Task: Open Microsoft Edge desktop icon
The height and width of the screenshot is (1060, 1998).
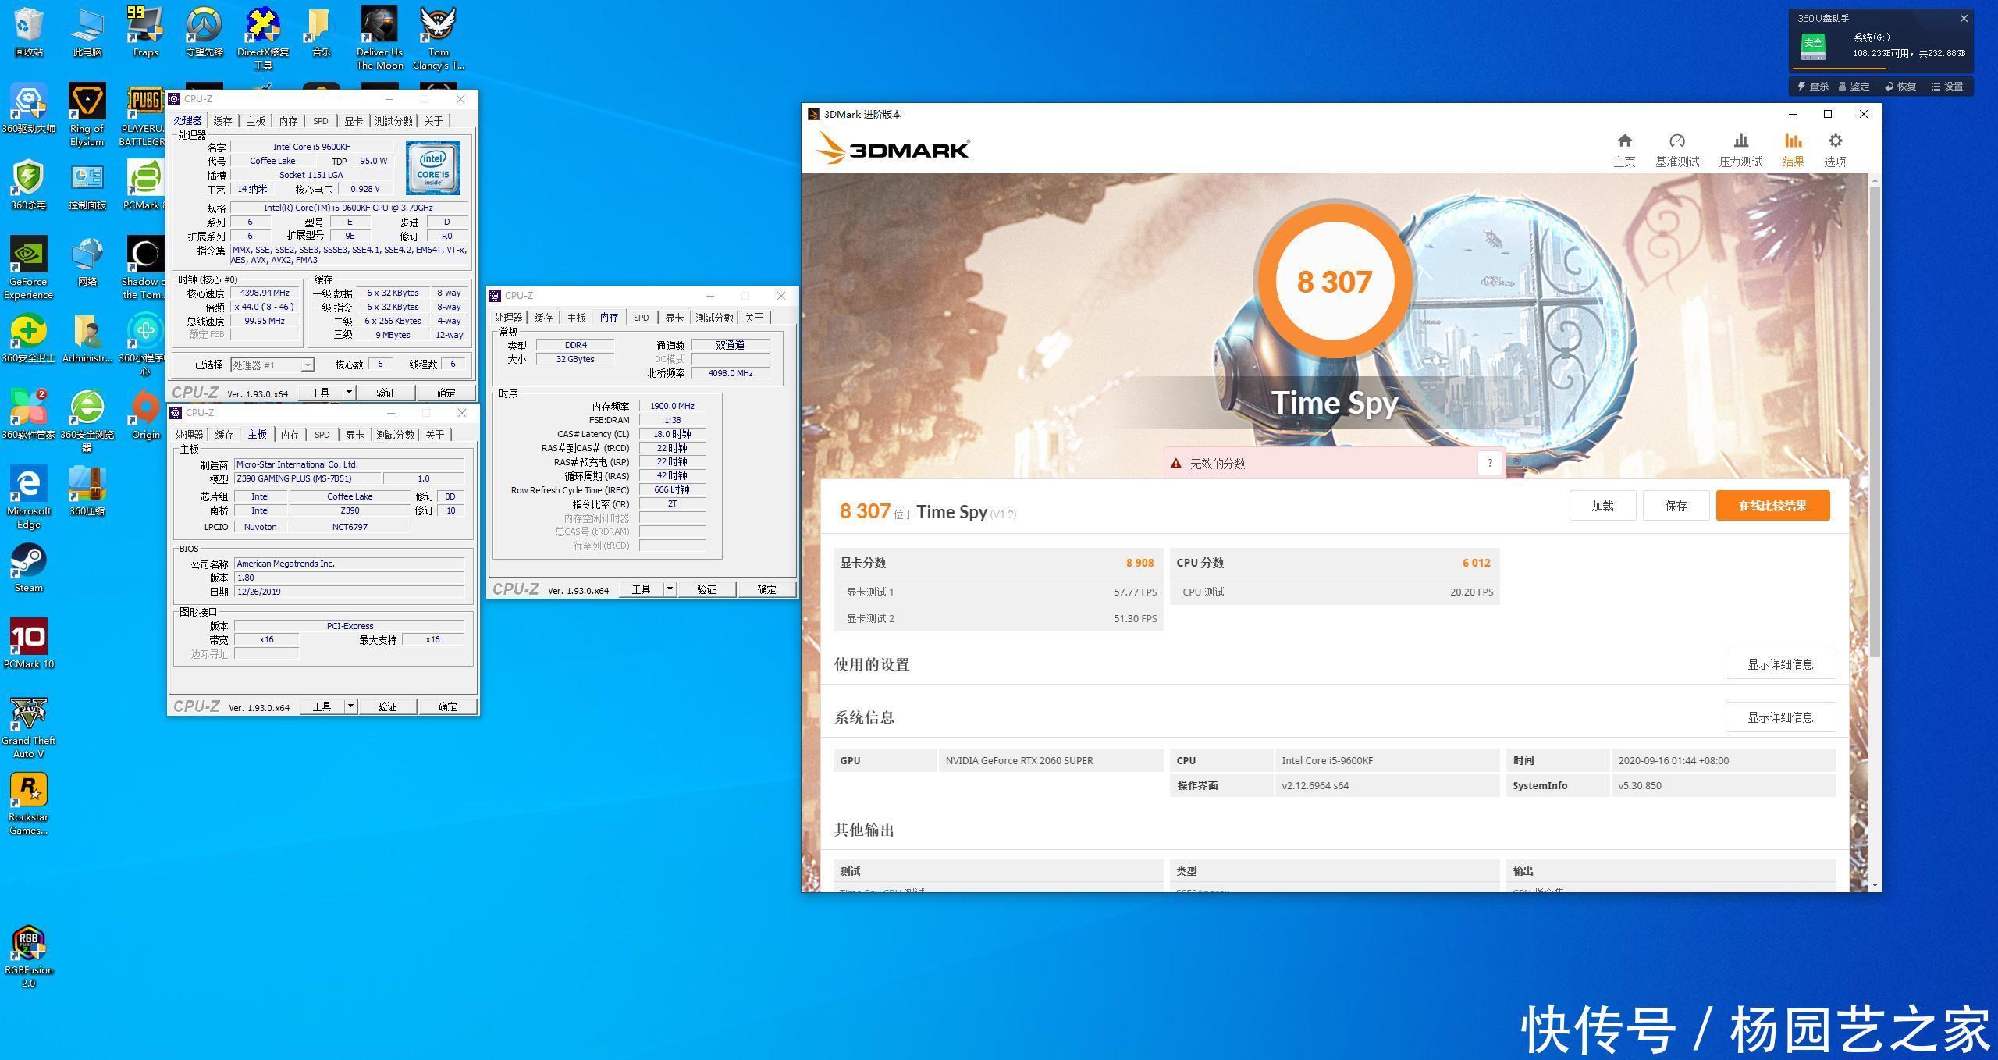Action: pyautogui.click(x=29, y=497)
